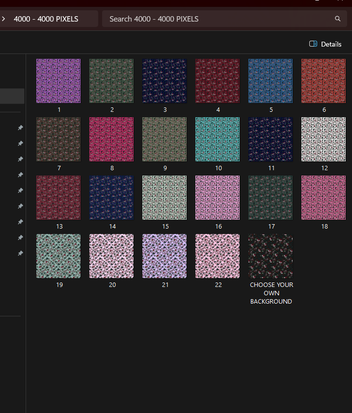Select thumbnail of file 11
Viewport: 352px width, 413px height.
[x=271, y=139]
